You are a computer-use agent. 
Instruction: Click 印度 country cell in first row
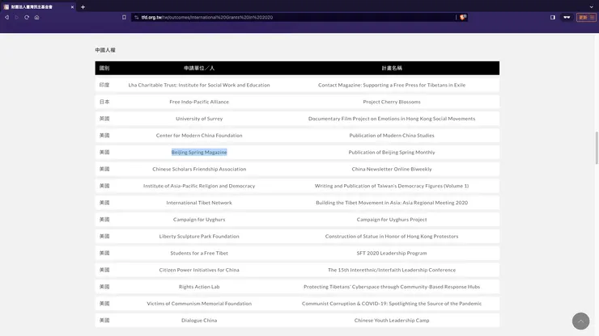click(104, 85)
